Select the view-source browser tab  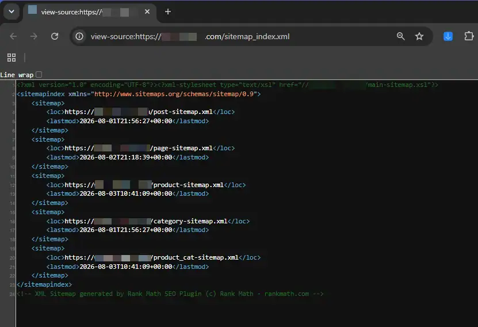[x=90, y=12]
